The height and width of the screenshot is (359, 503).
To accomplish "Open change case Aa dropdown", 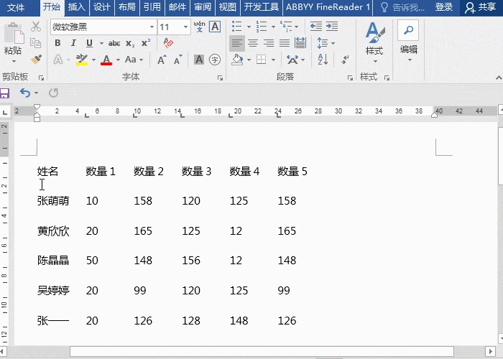I will pyautogui.click(x=134, y=60).
